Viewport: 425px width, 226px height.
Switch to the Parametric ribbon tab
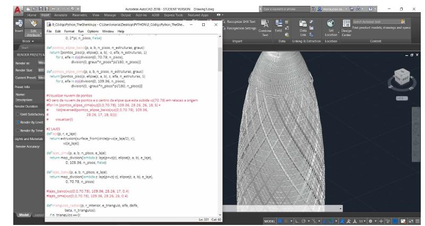pos(80,15)
